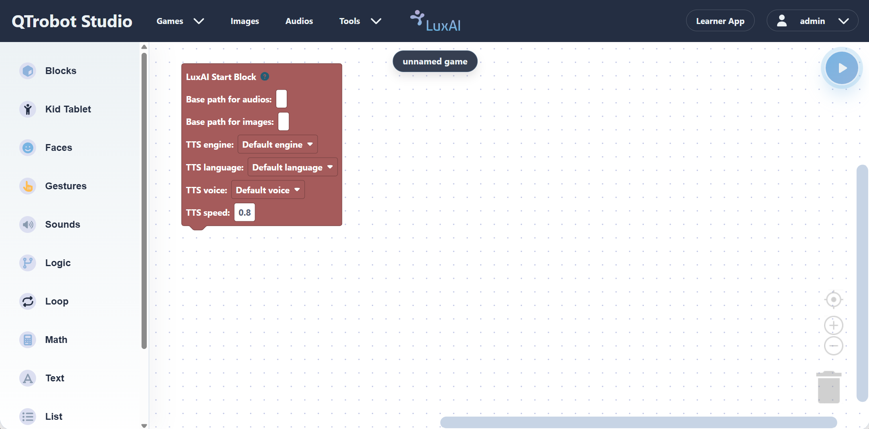Click the QTrobot Studio home title
Screen dimensions: 869x429
pos(72,21)
